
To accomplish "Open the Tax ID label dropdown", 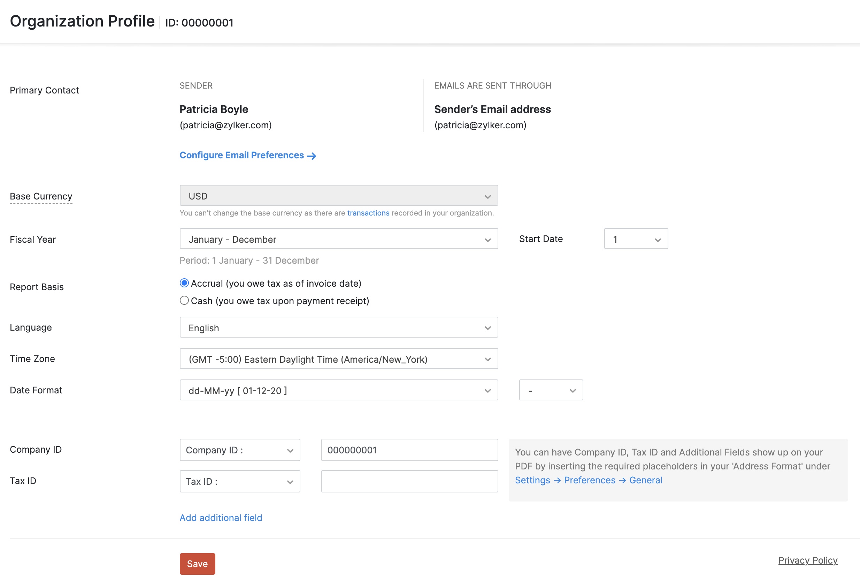I will [x=240, y=482].
